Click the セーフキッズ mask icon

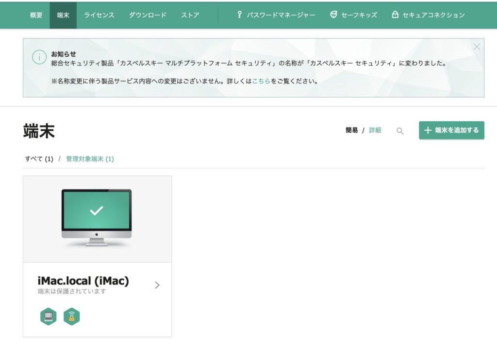(x=333, y=15)
